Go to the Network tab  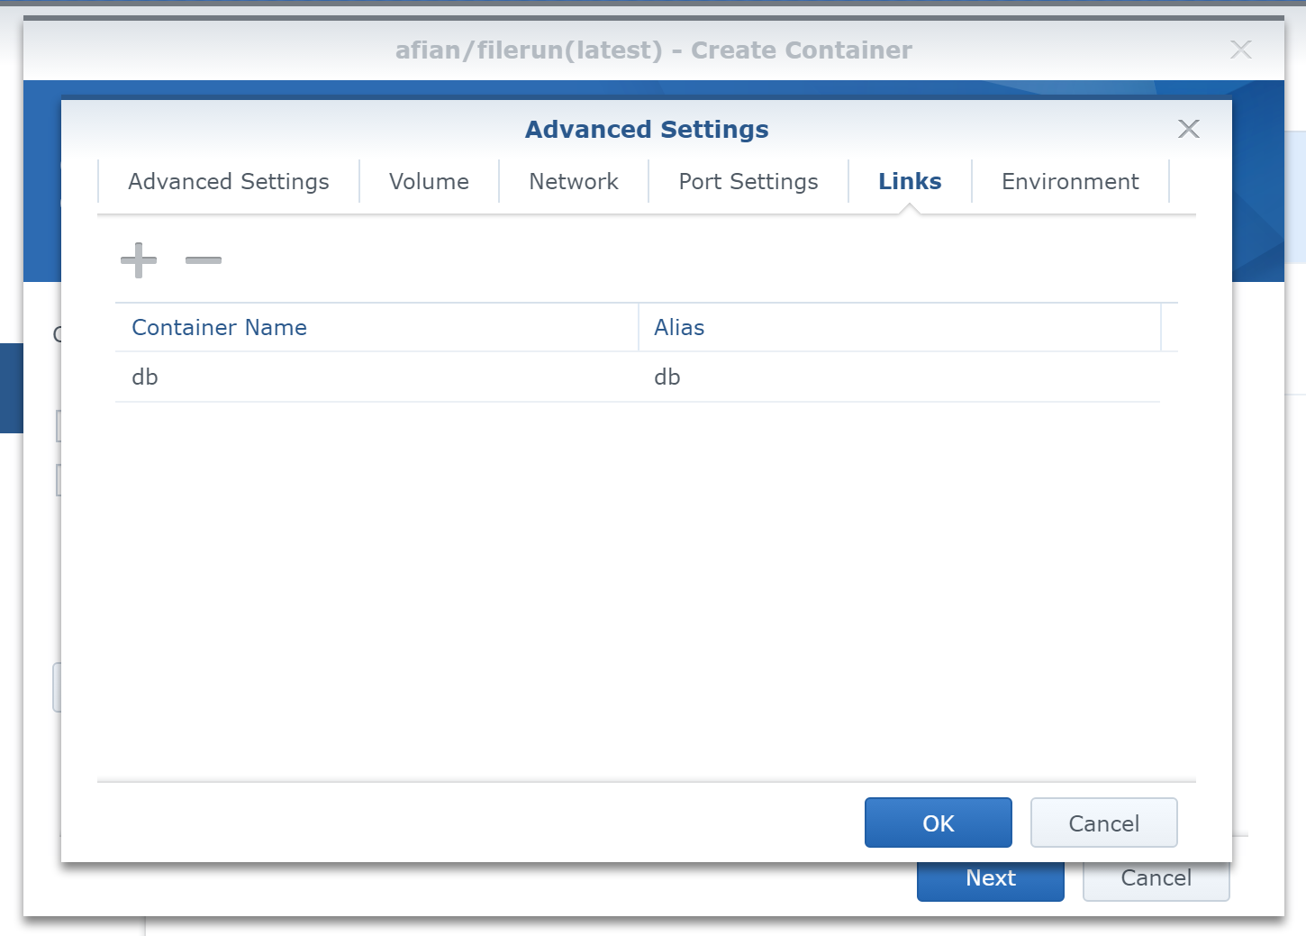(x=574, y=182)
